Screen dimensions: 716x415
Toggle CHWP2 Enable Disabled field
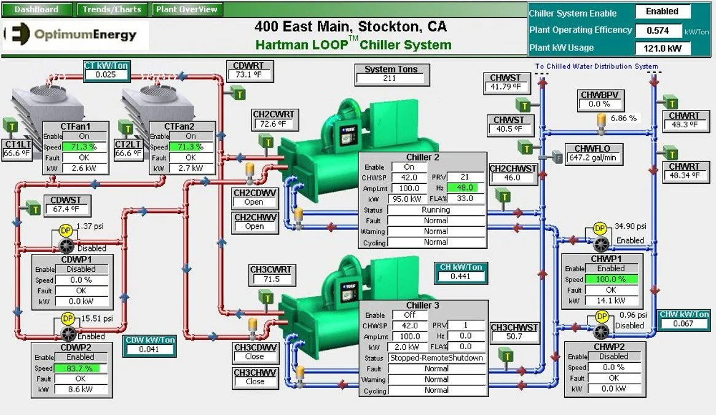[x=614, y=356]
